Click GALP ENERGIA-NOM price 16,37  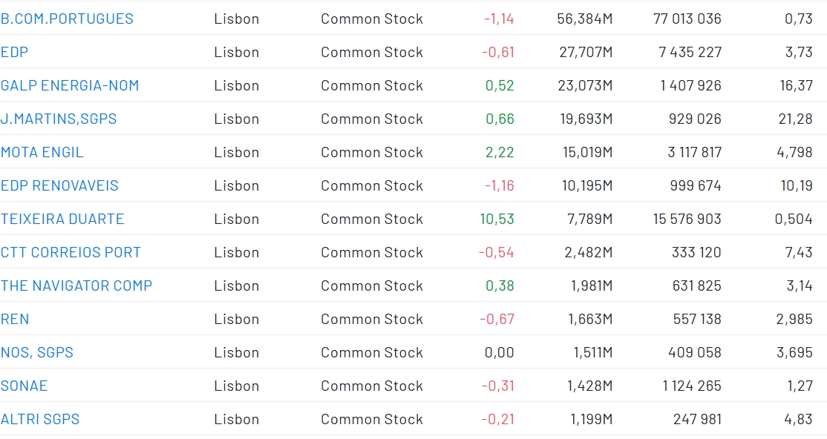click(796, 85)
